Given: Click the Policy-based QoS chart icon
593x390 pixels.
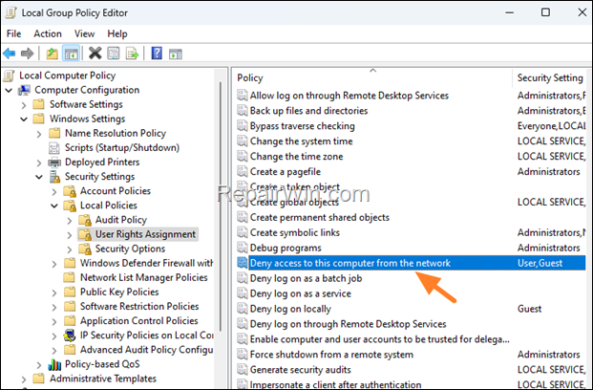Looking at the screenshot, I should [x=54, y=364].
